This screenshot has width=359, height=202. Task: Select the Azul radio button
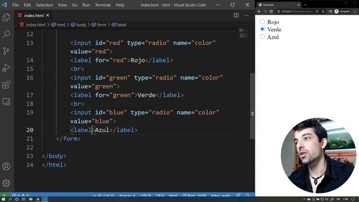[262, 36]
